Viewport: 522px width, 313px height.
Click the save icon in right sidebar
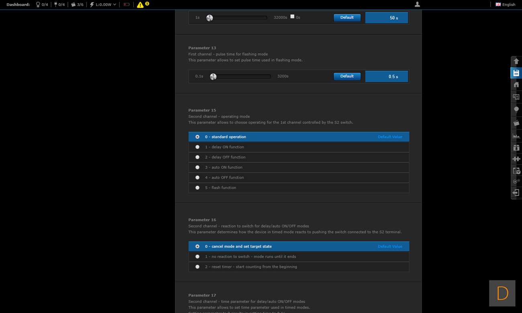[x=516, y=73]
